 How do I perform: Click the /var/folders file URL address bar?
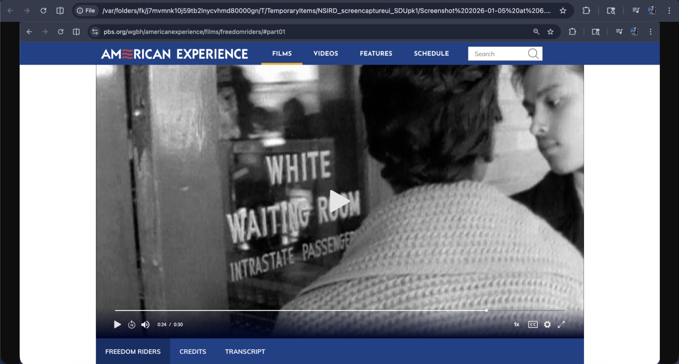(326, 11)
